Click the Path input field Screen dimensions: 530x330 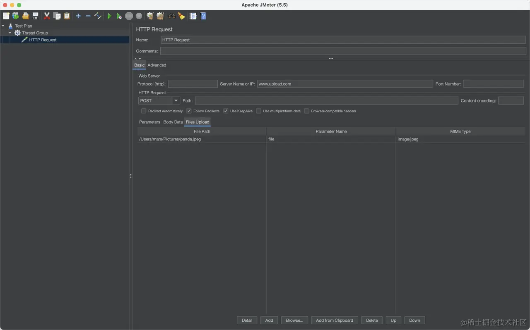pyautogui.click(x=327, y=101)
